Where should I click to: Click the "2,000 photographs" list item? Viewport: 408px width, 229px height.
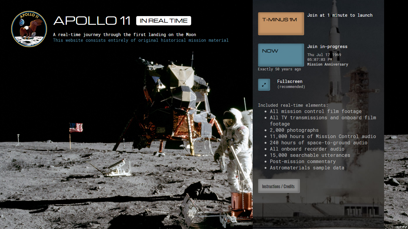click(x=294, y=130)
